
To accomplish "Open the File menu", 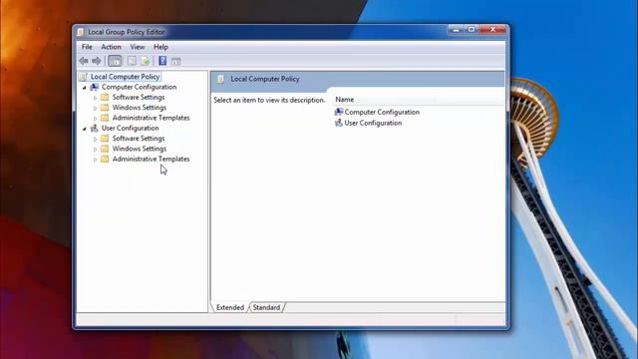I will 87,47.
